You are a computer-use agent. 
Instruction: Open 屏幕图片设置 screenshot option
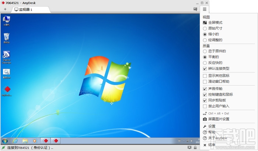click(216, 119)
